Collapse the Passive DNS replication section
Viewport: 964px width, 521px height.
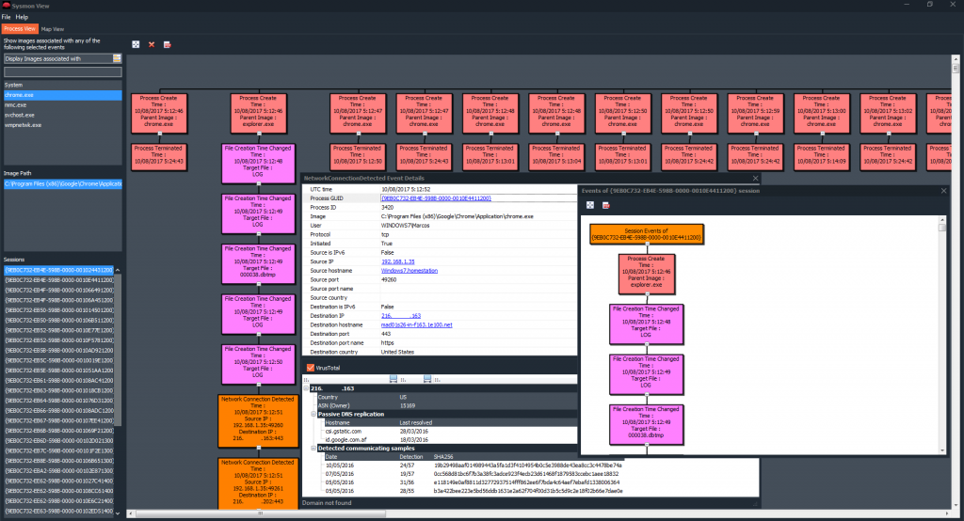tap(306, 414)
